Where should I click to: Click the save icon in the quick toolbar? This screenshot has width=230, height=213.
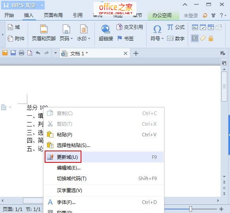click(13, 53)
